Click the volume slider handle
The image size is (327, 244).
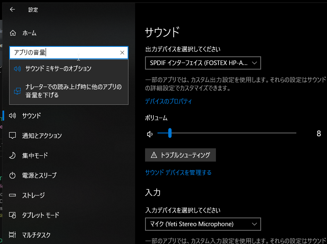[x=170, y=133]
